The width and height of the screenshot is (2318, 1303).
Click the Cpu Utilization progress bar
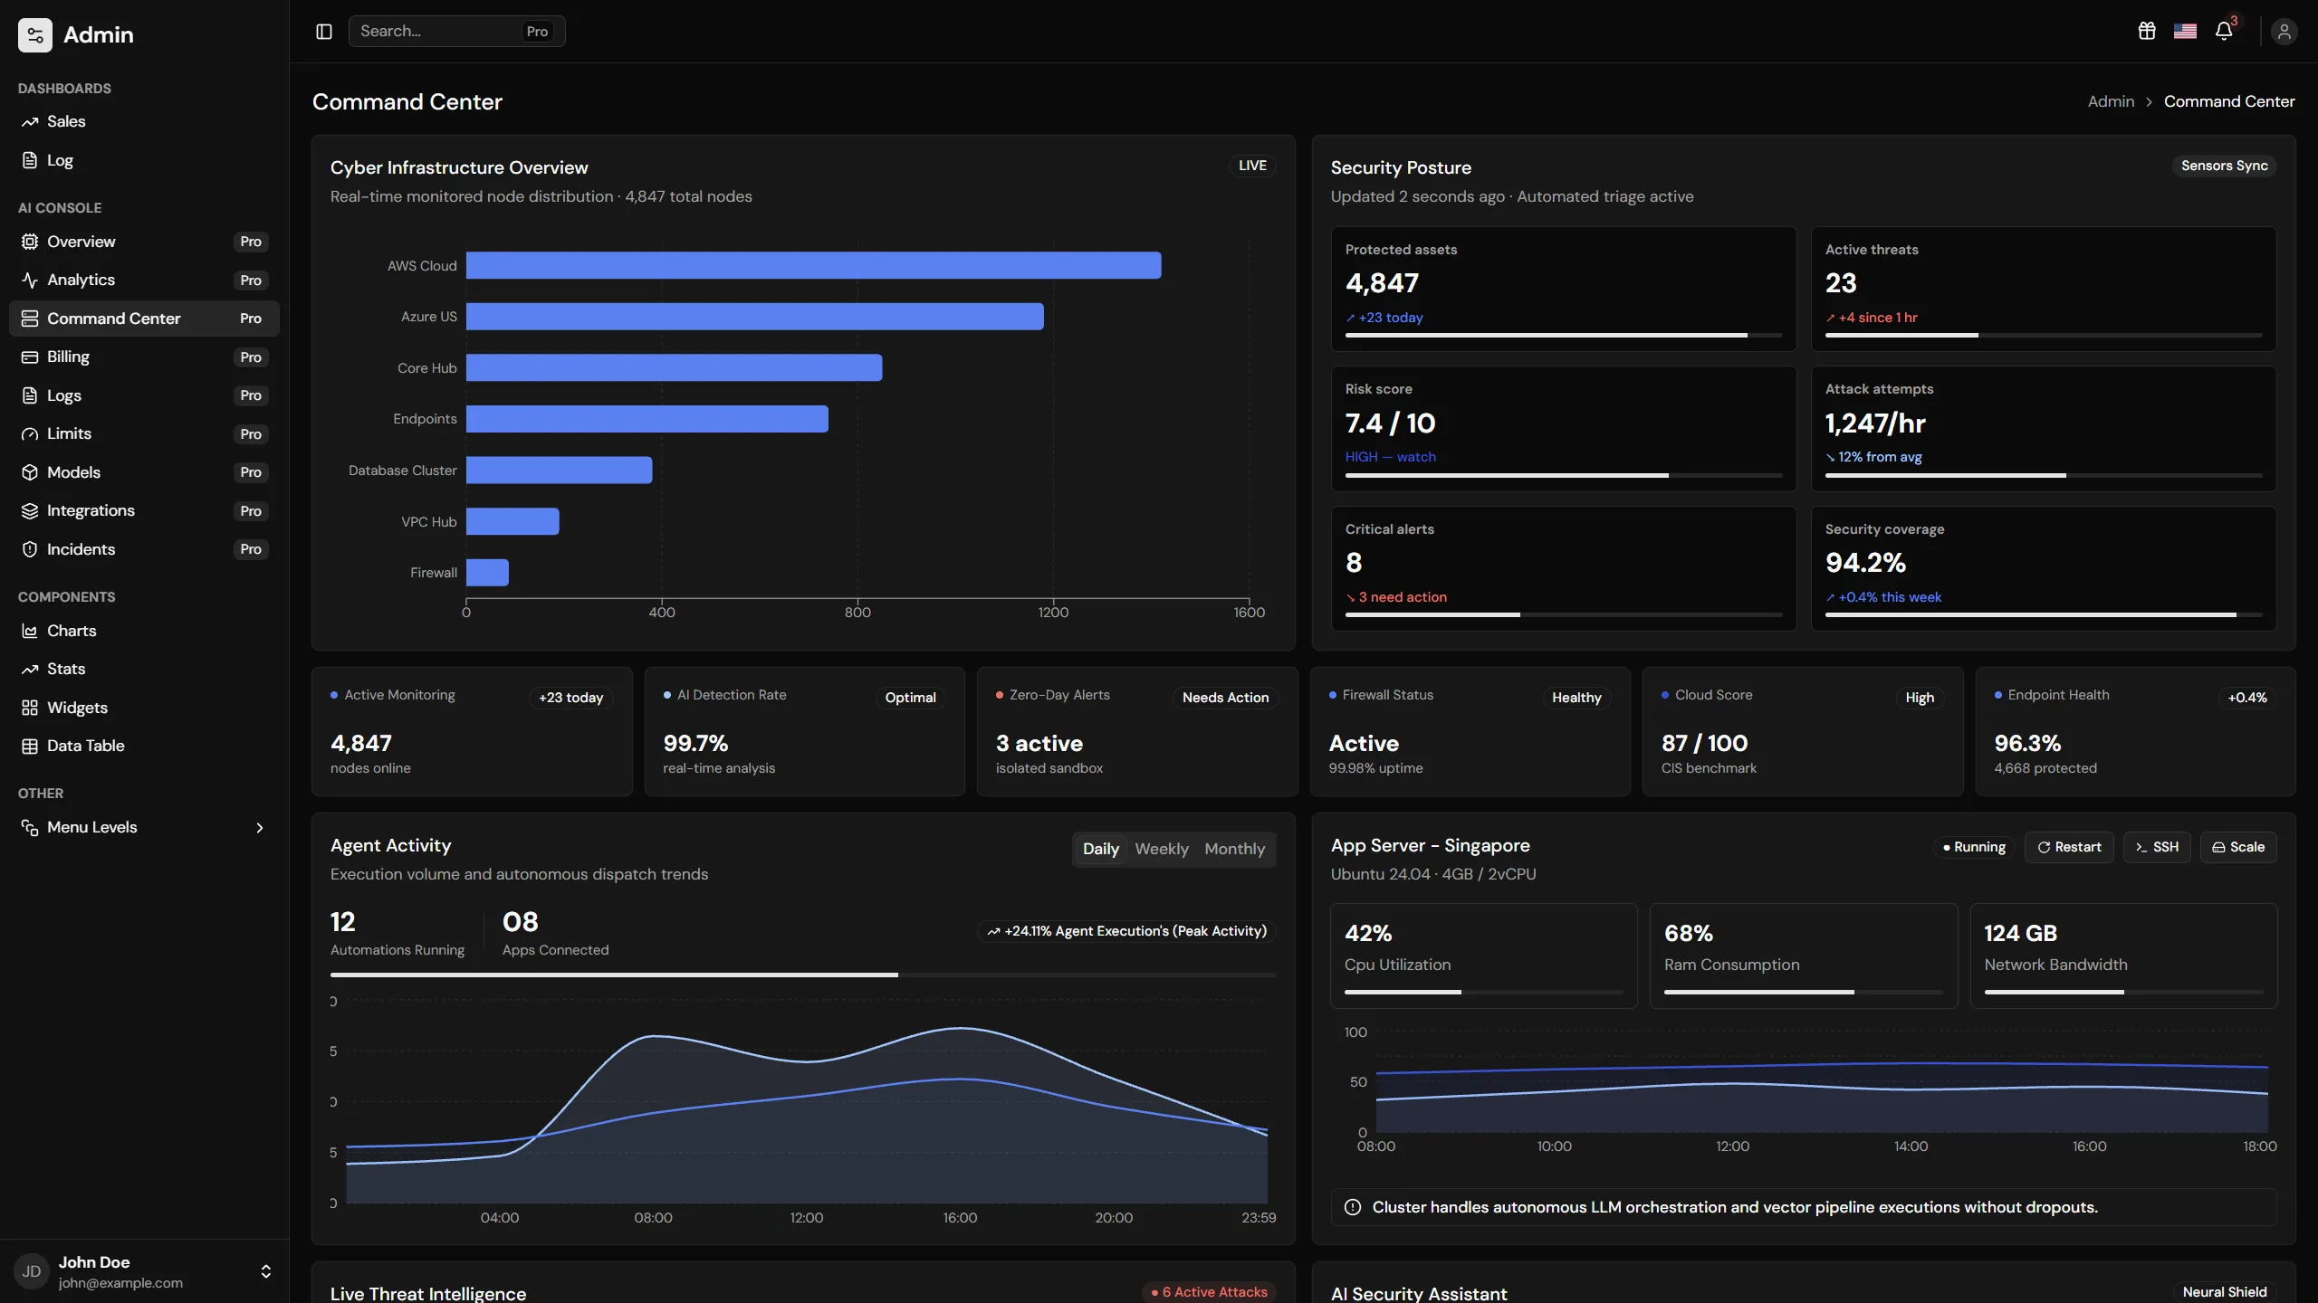click(1483, 992)
